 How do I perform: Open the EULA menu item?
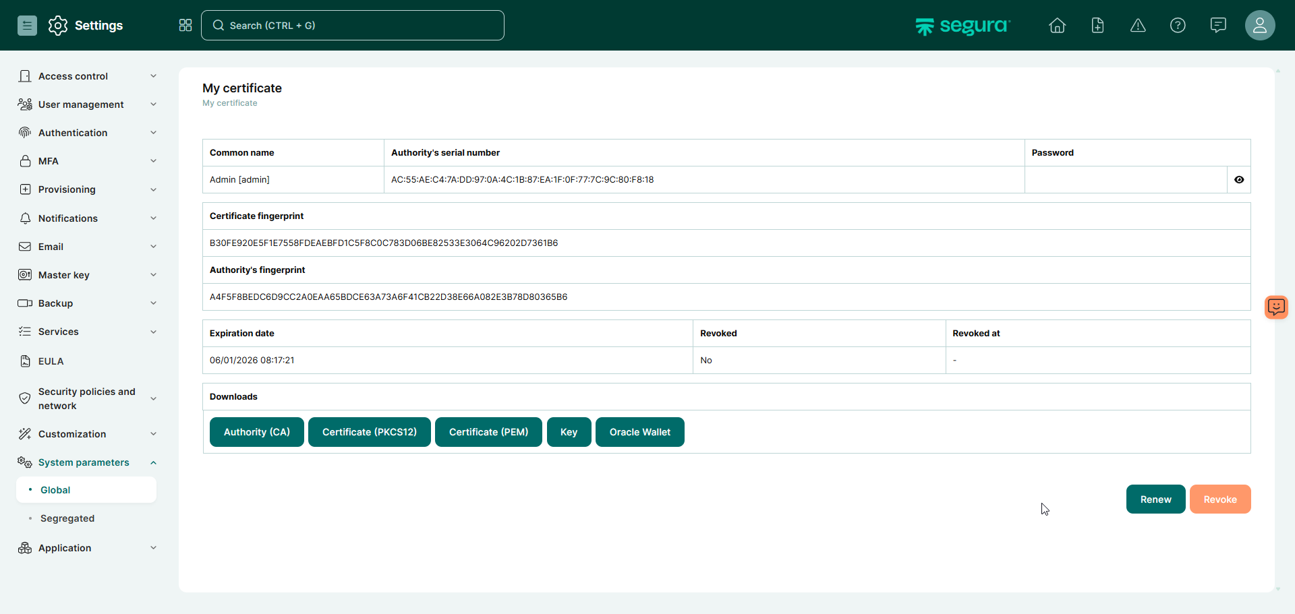coord(51,361)
